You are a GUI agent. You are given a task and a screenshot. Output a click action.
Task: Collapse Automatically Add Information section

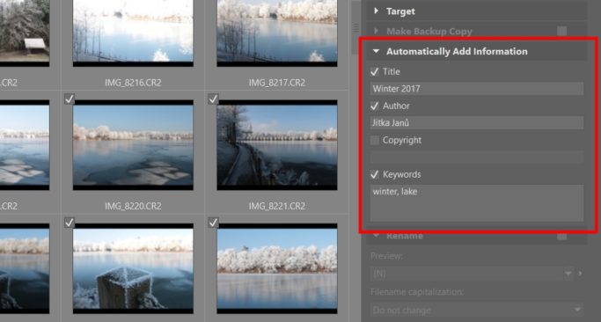(x=376, y=51)
